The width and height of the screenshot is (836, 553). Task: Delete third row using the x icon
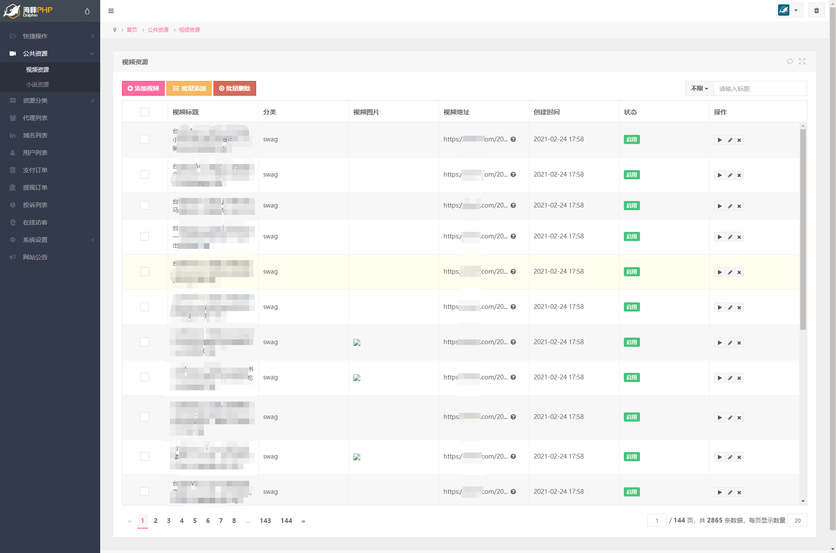(x=739, y=206)
